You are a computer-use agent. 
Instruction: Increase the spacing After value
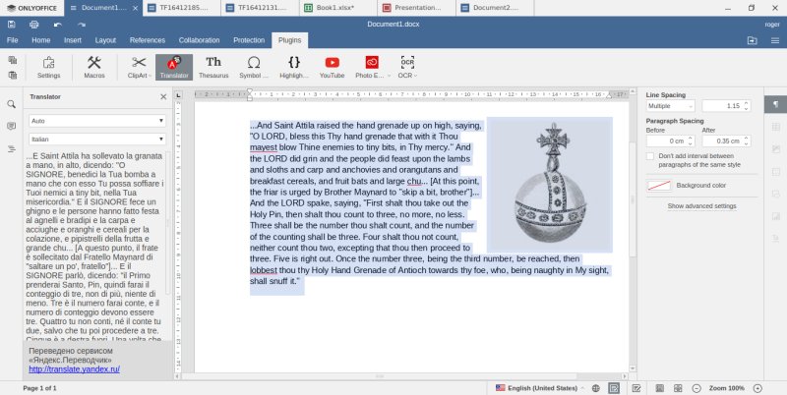[747, 139]
